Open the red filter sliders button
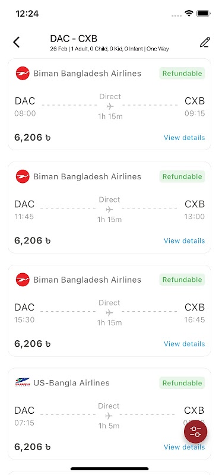The image size is (219, 475). [196, 432]
